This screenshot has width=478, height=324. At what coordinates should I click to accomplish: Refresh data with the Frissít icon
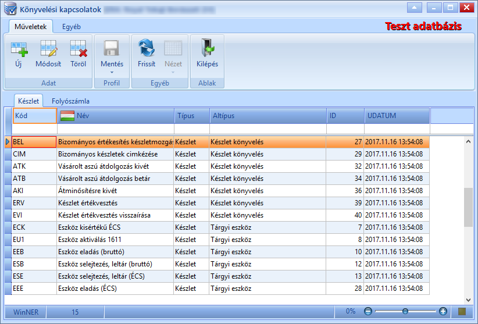click(147, 48)
